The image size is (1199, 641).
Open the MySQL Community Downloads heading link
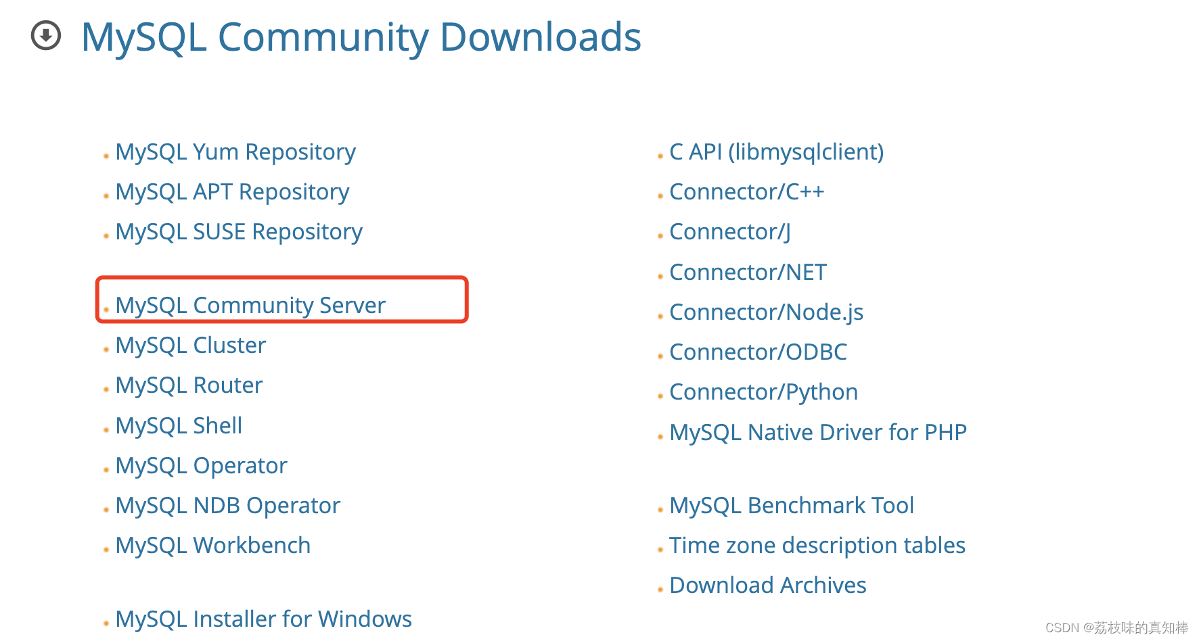coord(361,37)
